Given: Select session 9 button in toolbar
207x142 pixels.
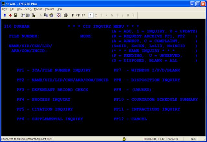Looking at the screenshot, I should pyautogui.click(x=133, y=15).
